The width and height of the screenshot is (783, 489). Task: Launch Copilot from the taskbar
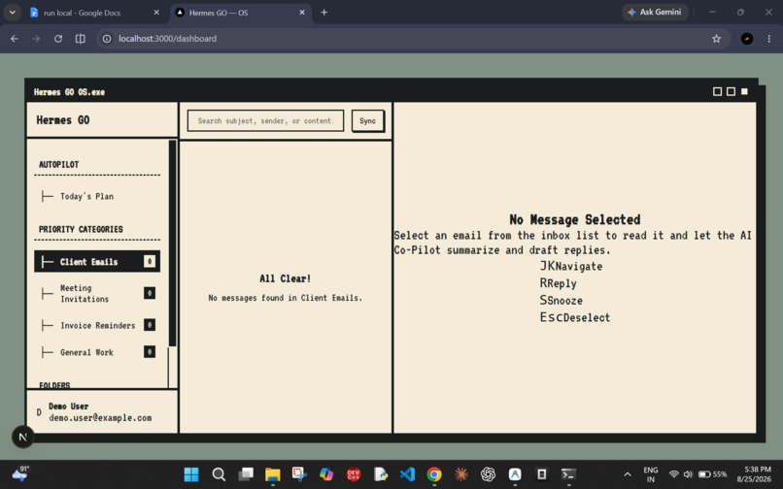tap(326, 474)
